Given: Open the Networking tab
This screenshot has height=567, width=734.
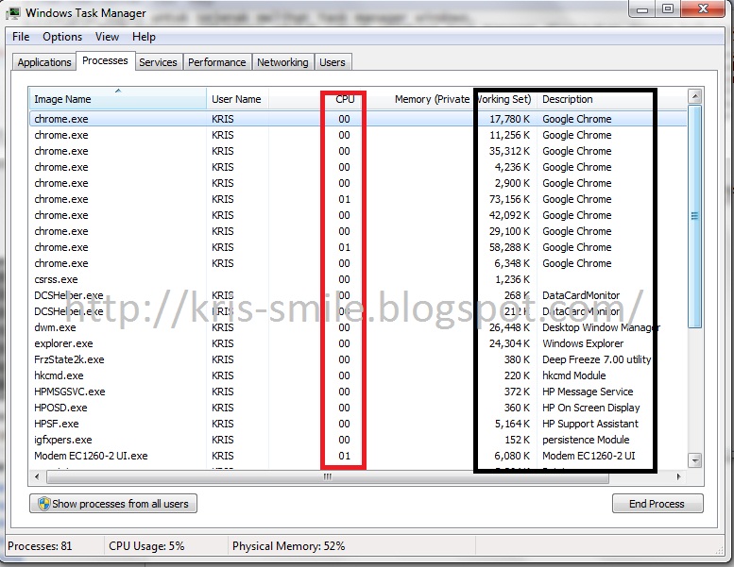Looking at the screenshot, I should 282,62.
